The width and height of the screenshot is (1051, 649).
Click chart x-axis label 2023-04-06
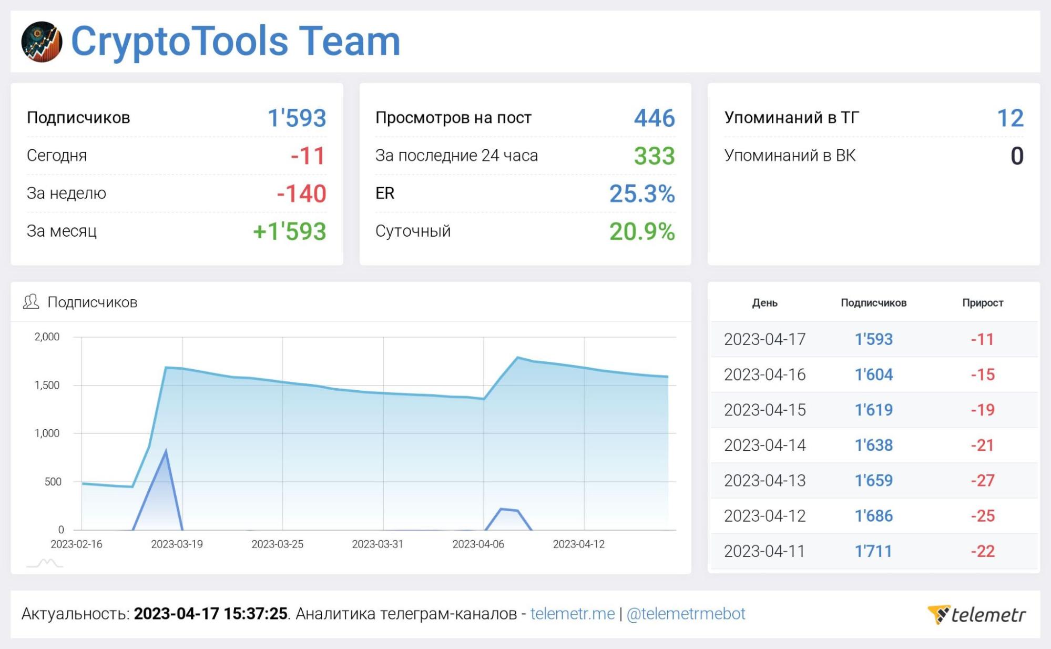click(478, 544)
